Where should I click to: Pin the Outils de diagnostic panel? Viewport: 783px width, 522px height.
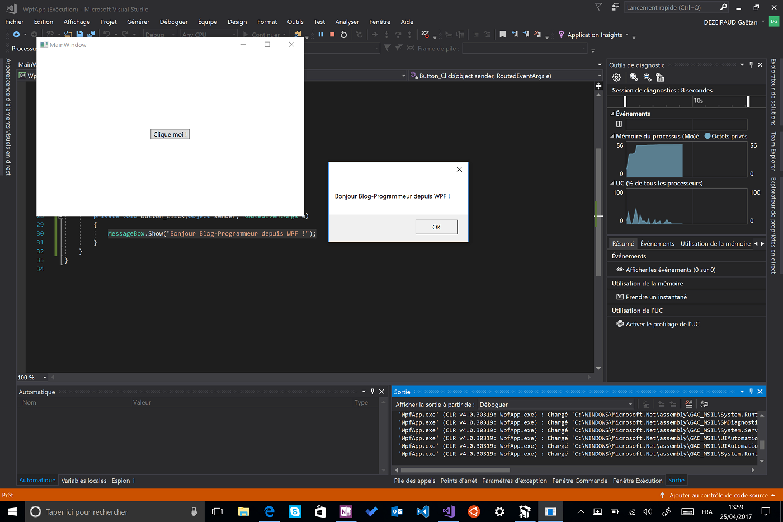751,65
